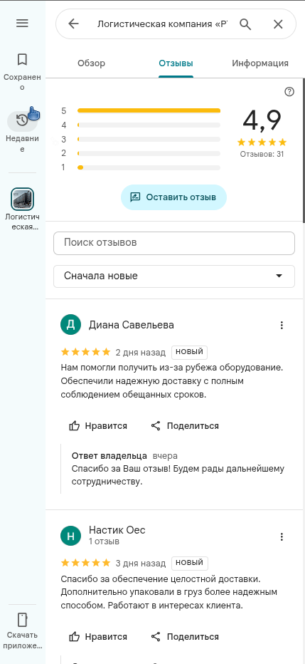Open the Настик Оес reviewer name
305x664 pixels.
117,530
